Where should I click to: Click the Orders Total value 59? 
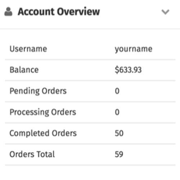(x=119, y=154)
